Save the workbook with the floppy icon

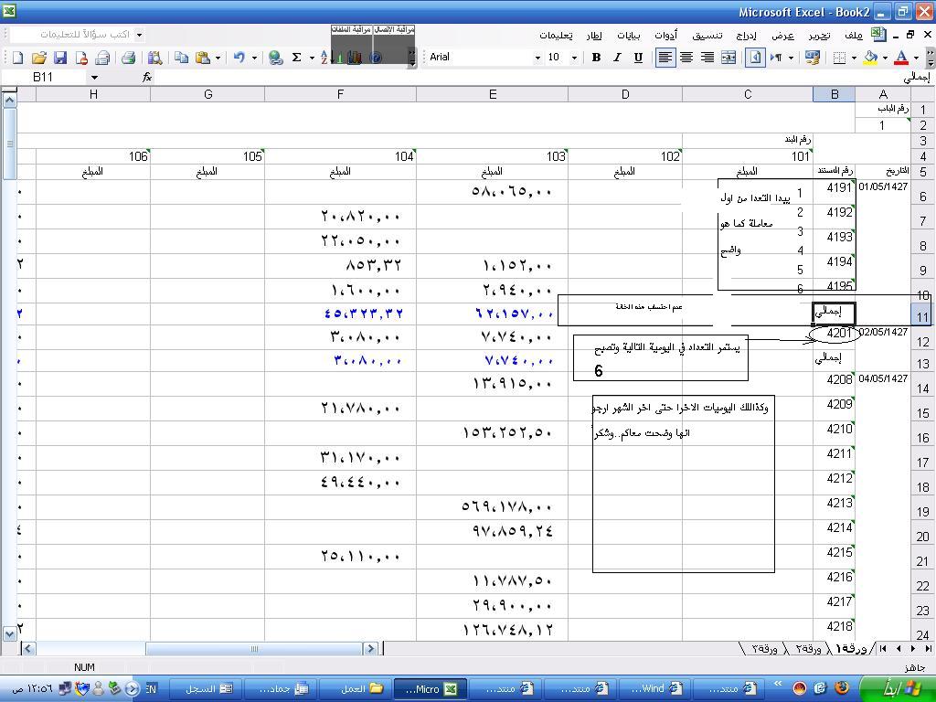point(60,58)
